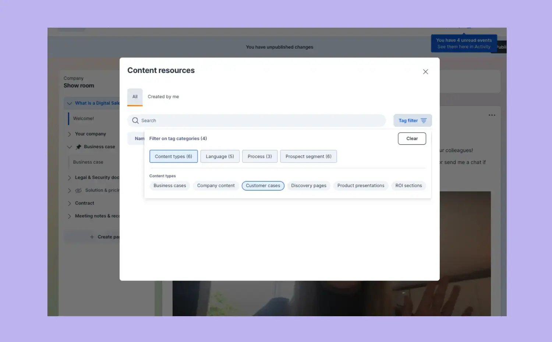Toggle the Product presentations tag

[x=361, y=186]
